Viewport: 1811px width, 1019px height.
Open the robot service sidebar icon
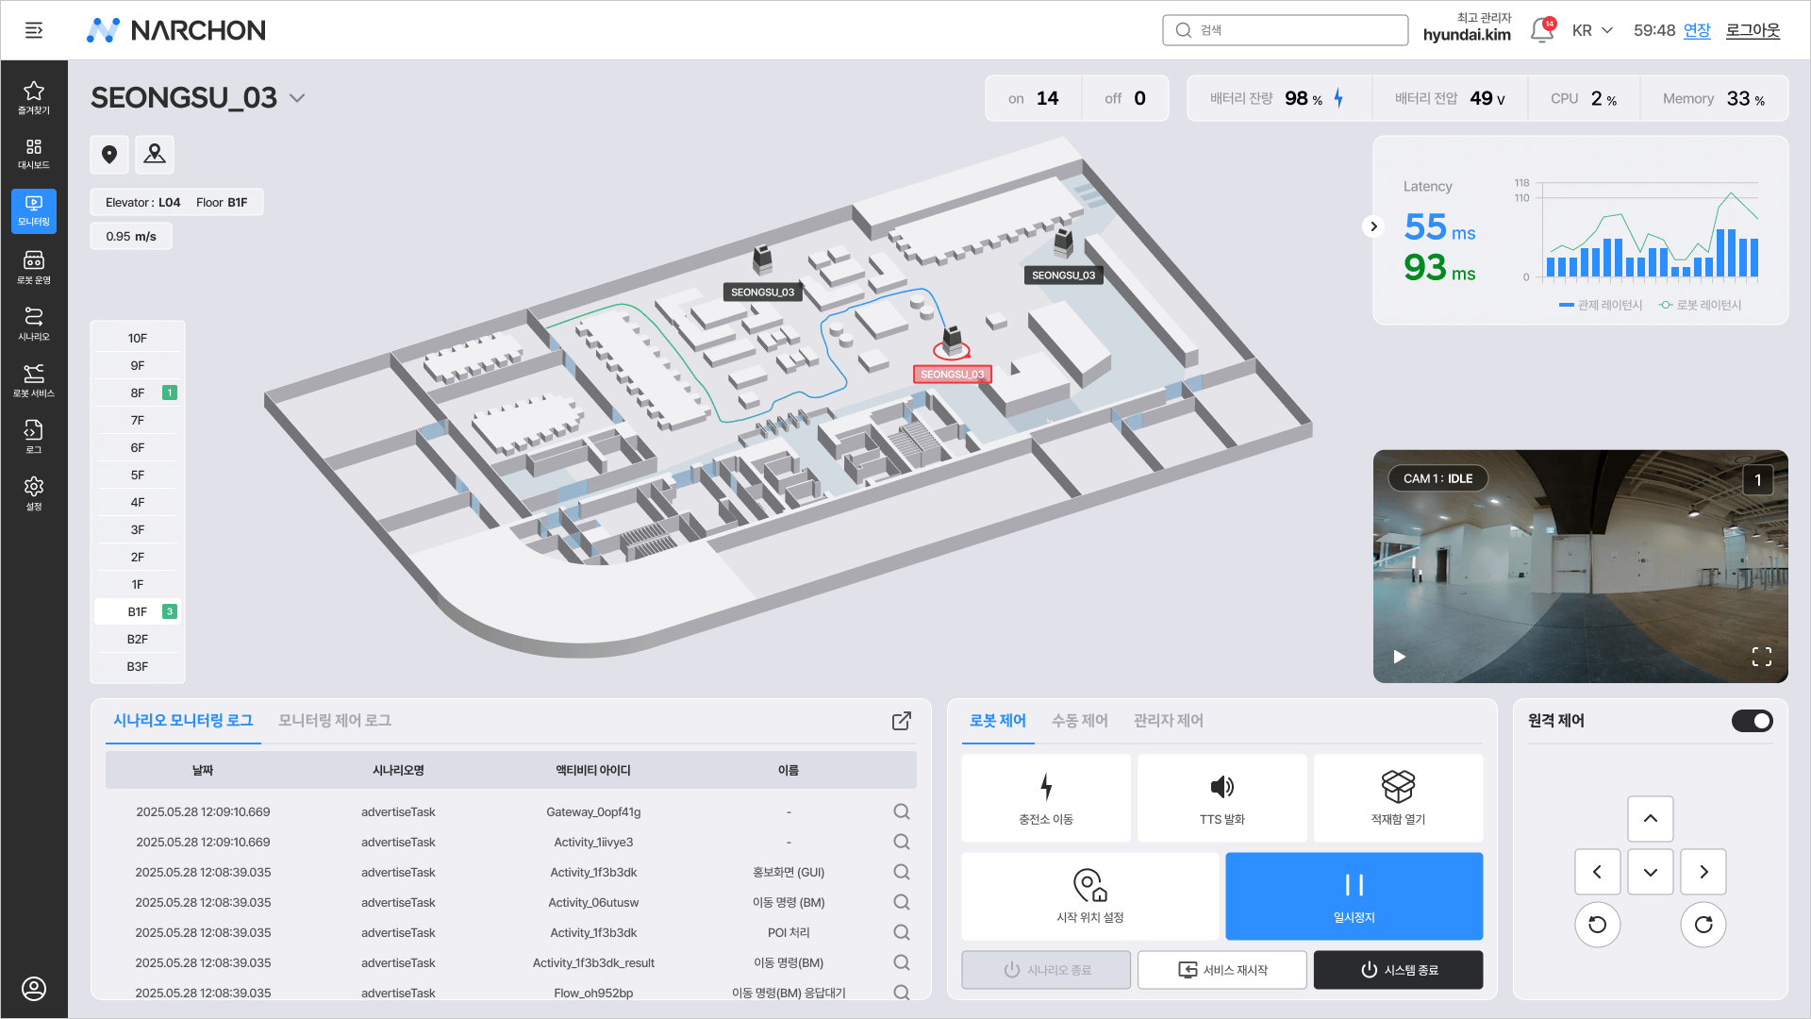coord(34,380)
